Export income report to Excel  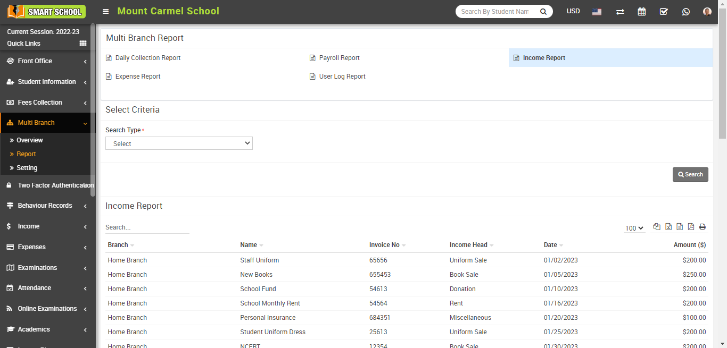tap(668, 227)
